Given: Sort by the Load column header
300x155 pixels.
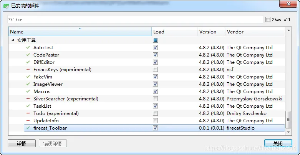Looking at the screenshot, I should 175,32.
